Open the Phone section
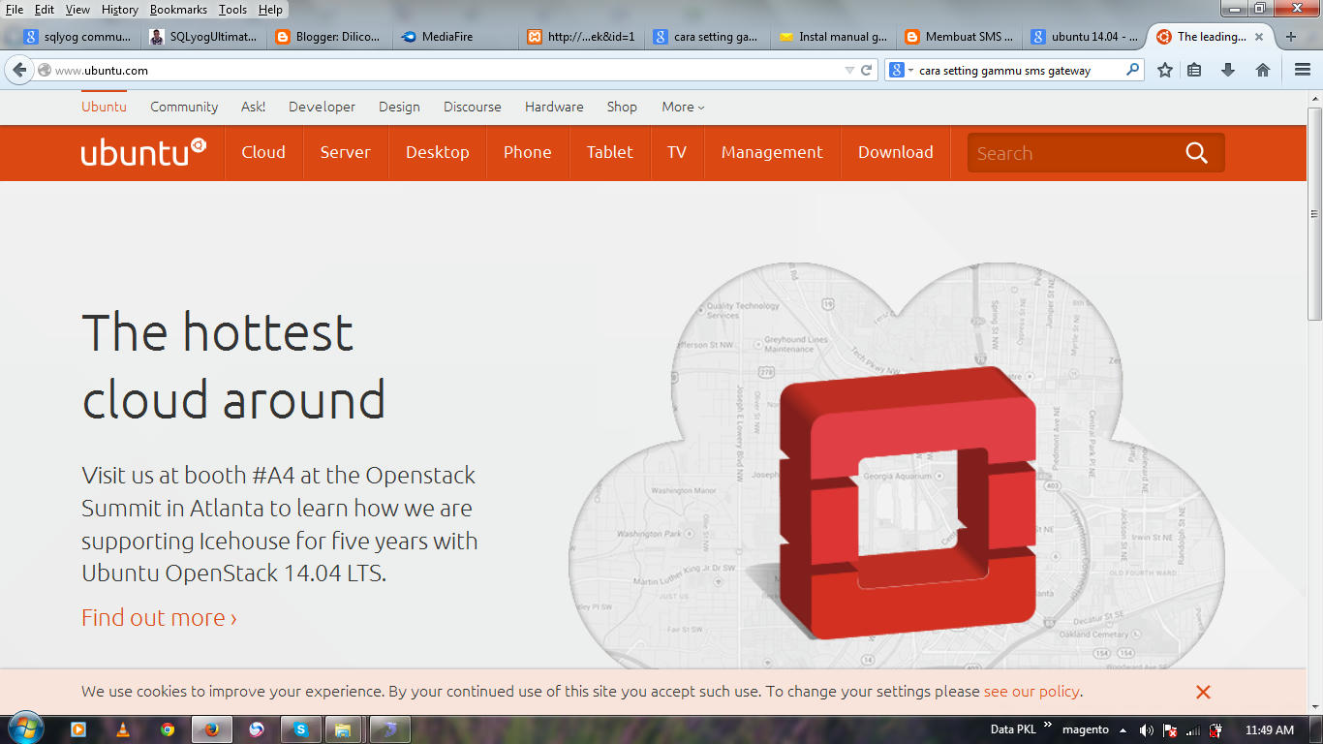The width and height of the screenshot is (1323, 744). [528, 152]
